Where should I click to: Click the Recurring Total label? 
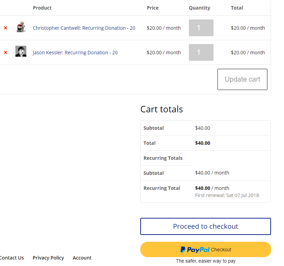click(162, 188)
